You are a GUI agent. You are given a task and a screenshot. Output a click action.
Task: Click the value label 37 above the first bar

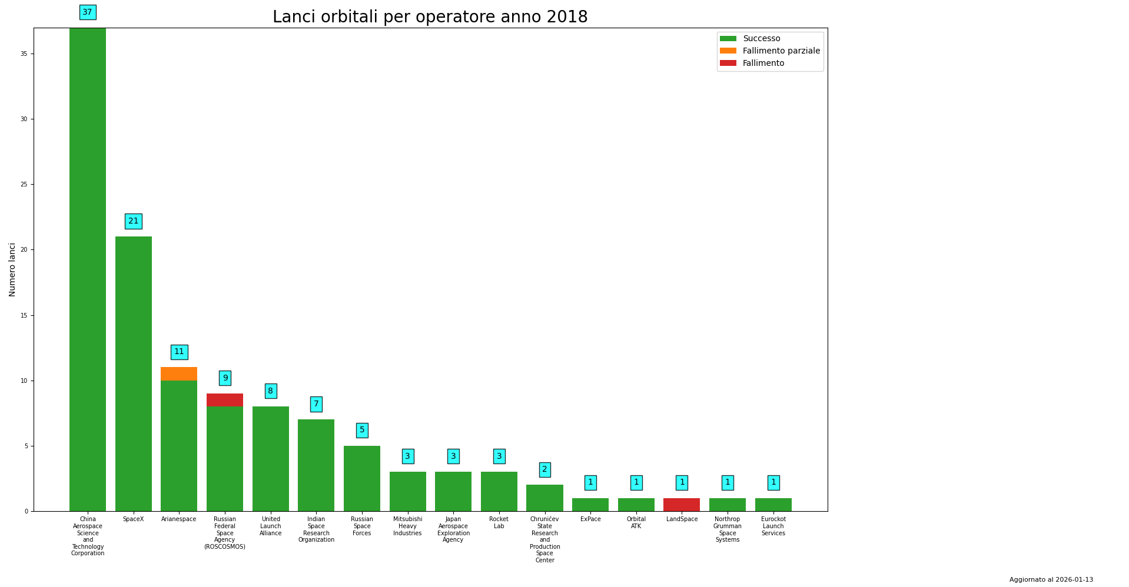[x=88, y=12]
